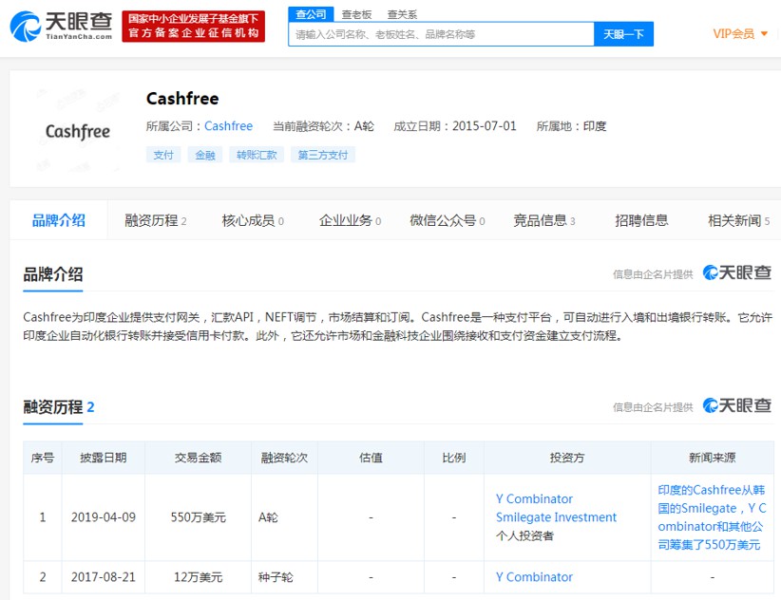781x600 pixels.
Task: Click the 投资方 column header
Action: (x=567, y=458)
